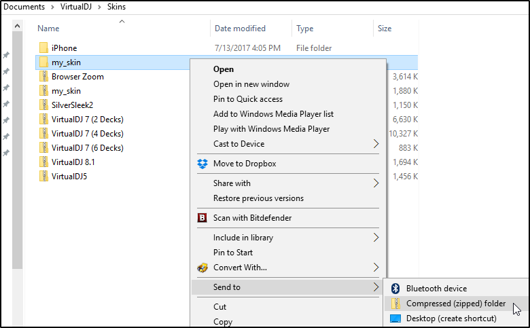Click the Desktop shortcut monitor icon

point(395,318)
